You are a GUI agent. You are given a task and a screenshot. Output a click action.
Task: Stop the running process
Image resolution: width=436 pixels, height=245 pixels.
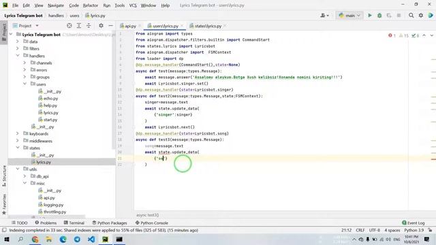pyautogui.click(x=399, y=16)
